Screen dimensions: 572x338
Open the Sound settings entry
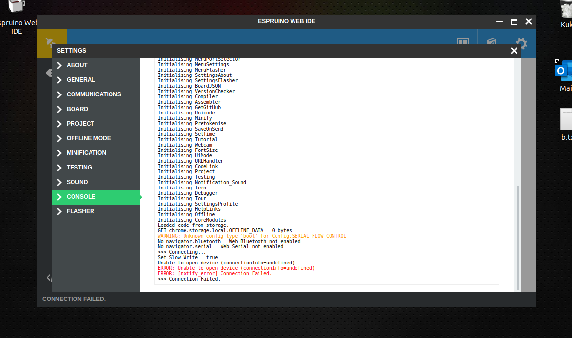96,182
